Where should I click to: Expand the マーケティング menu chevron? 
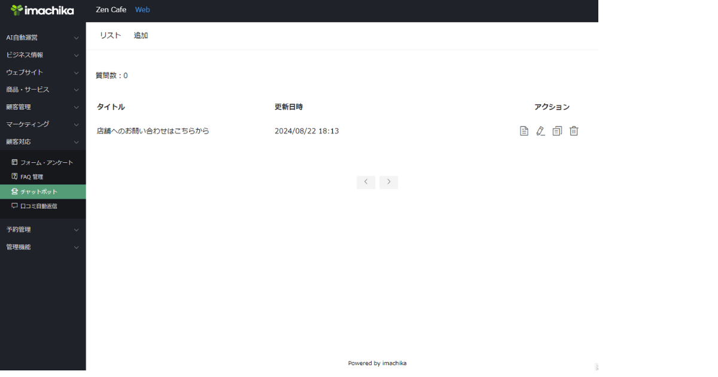click(x=76, y=124)
